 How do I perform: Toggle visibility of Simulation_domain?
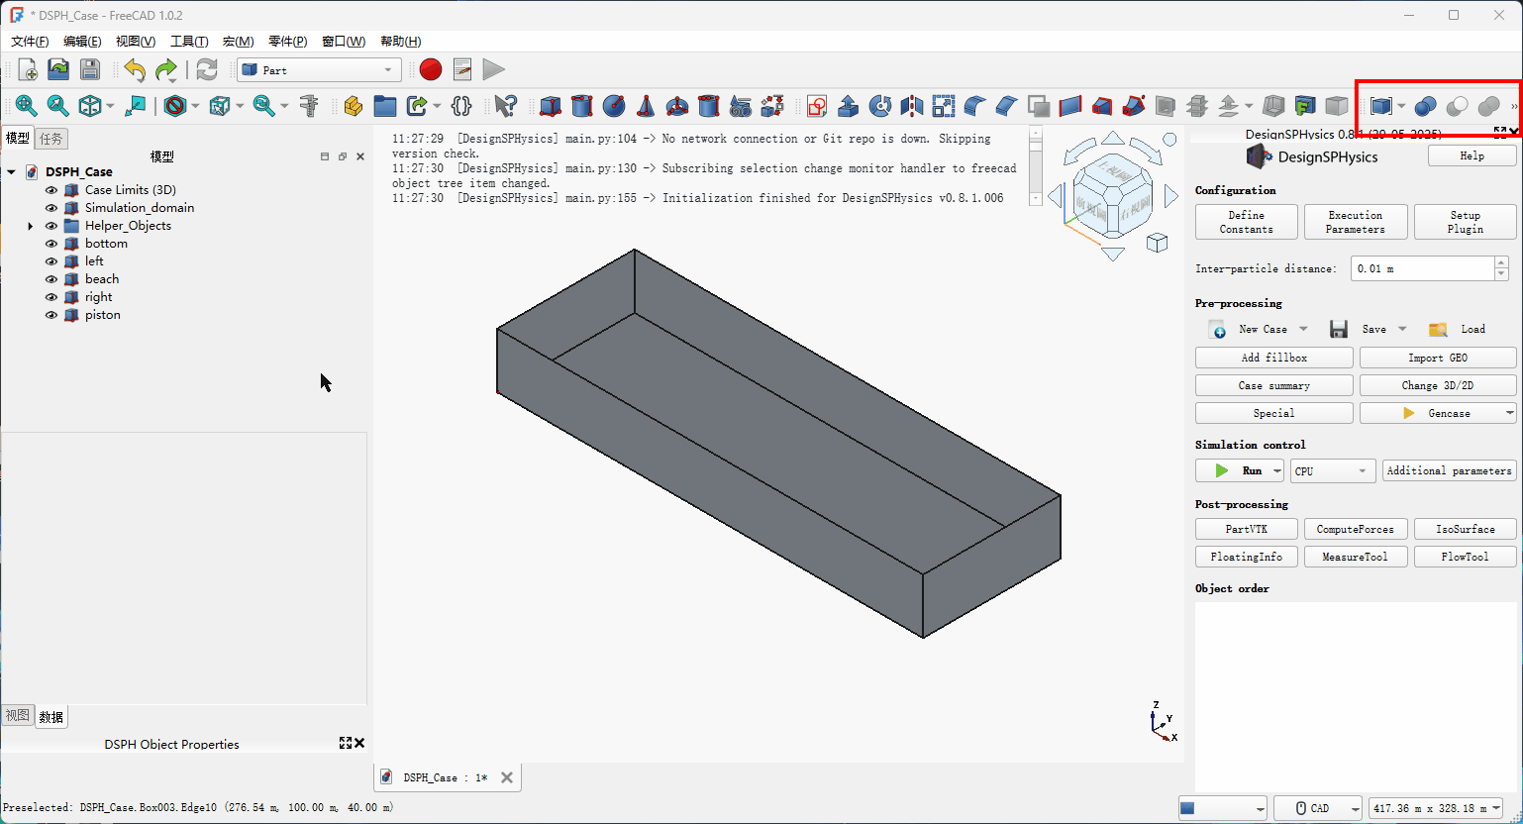pyautogui.click(x=51, y=208)
